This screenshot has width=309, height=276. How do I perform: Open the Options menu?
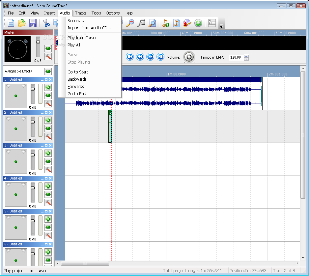[113, 13]
